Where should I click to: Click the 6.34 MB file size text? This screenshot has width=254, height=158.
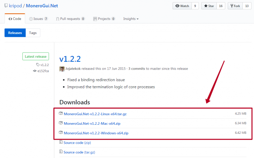tap(241, 123)
